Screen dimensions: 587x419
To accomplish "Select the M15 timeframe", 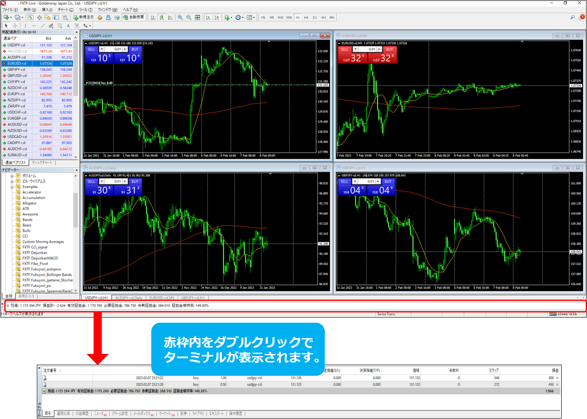I will tap(280, 18).
